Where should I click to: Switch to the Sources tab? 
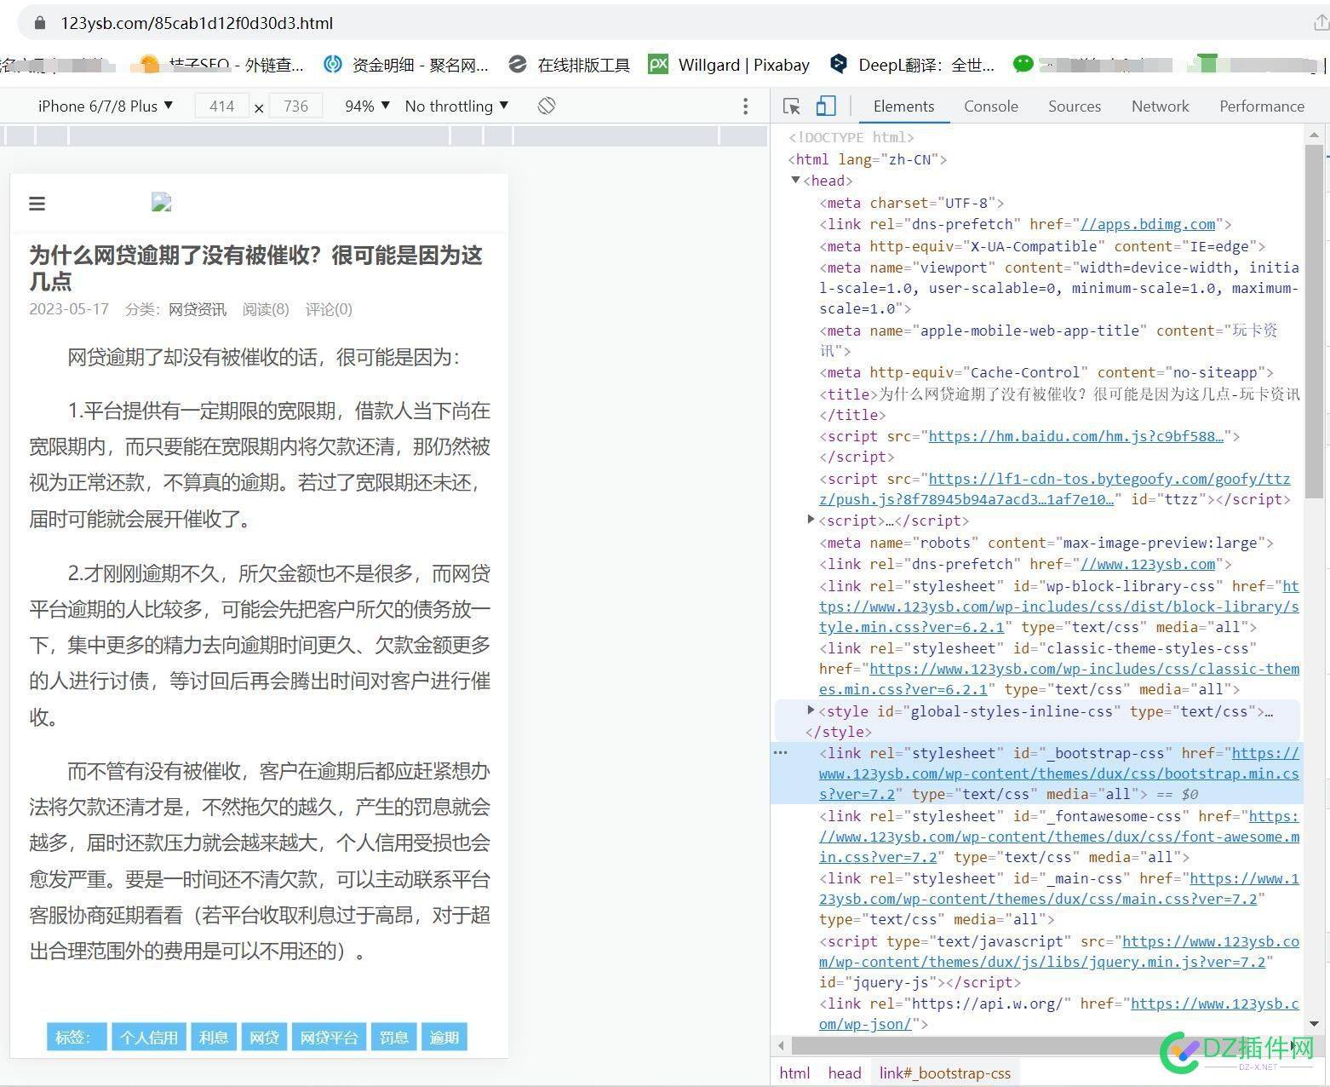(1074, 106)
